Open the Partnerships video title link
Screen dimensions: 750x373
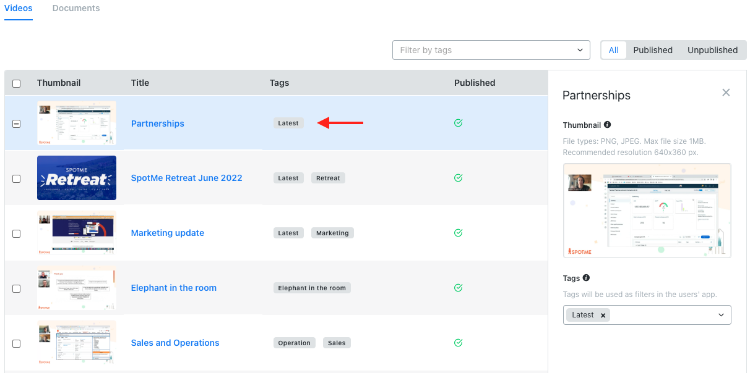pos(158,124)
